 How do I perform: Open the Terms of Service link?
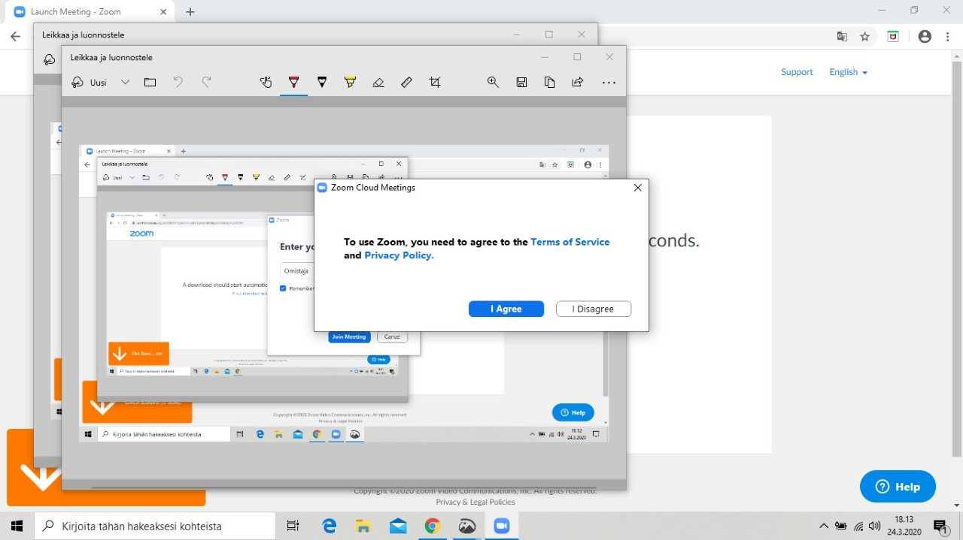[570, 242]
